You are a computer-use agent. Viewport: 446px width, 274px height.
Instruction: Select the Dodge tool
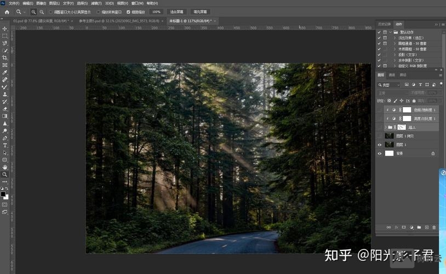5,131
